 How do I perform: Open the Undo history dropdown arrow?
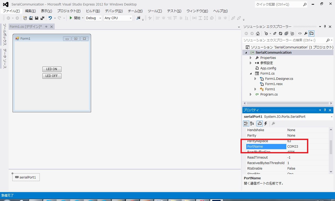click(x=55, y=18)
